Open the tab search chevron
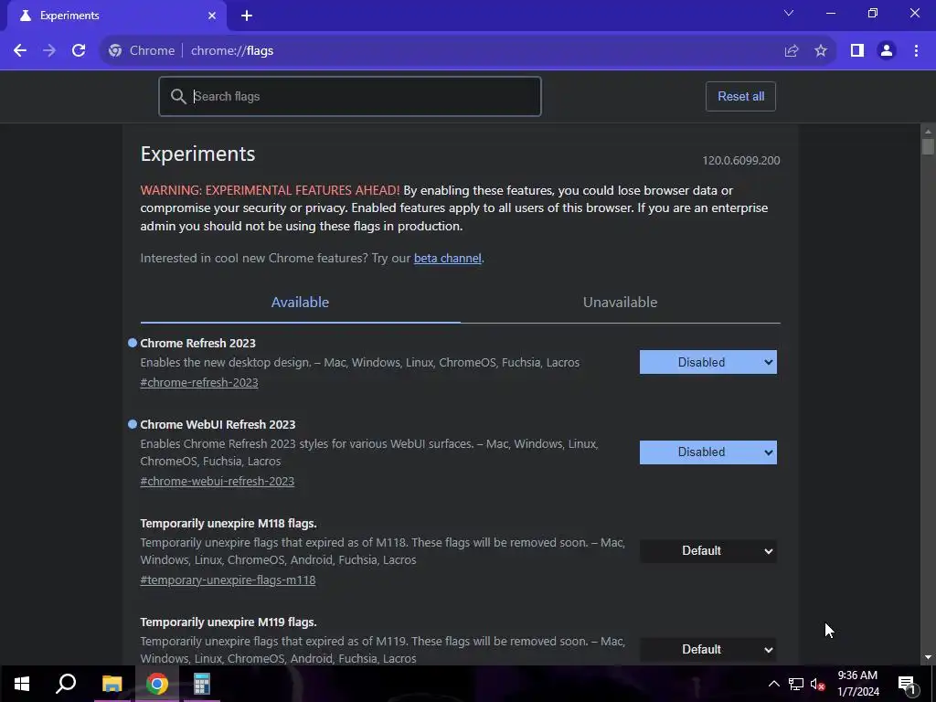936x702 pixels. (x=789, y=13)
